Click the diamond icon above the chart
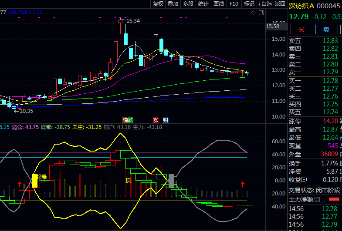The width and height of the screenshot is (342, 231). [x=254, y=13]
